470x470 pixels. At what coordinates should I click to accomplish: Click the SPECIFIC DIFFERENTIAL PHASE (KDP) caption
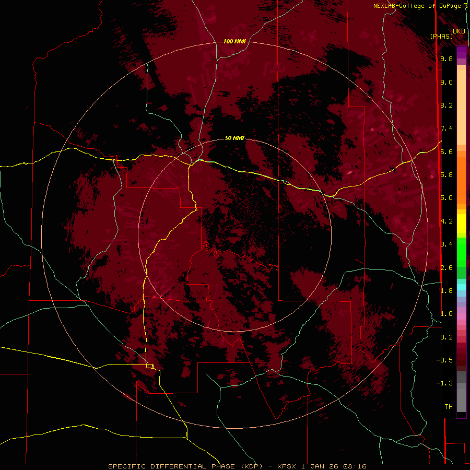185,466
